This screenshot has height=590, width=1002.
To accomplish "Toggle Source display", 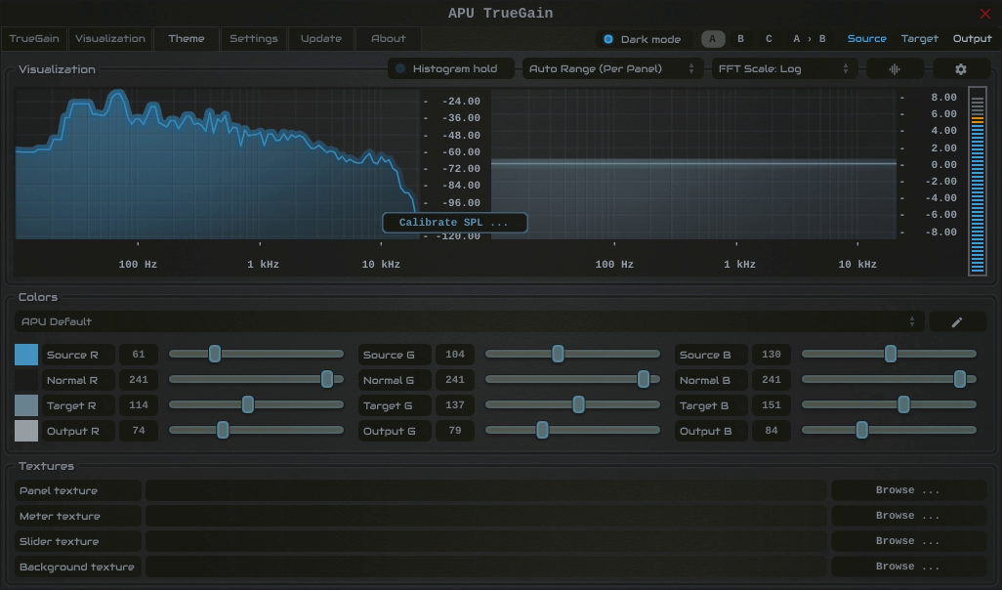I will (866, 39).
